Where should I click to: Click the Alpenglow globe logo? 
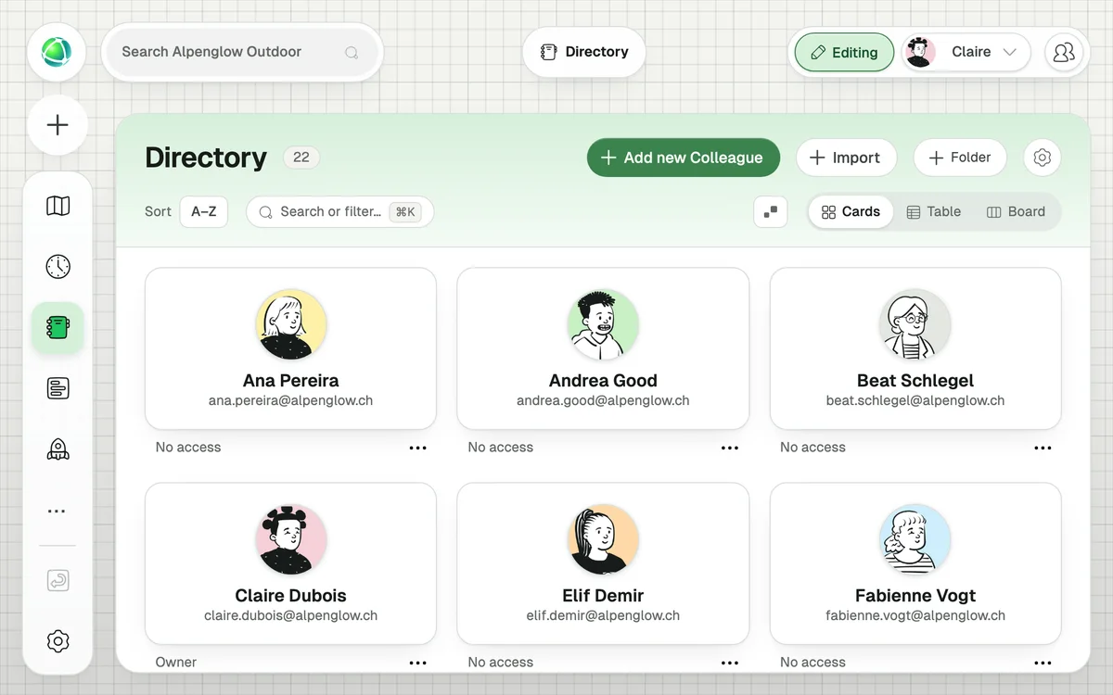(57, 52)
